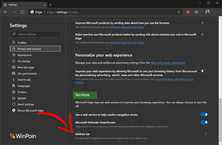Click the Reset settings icon

point(14,104)
